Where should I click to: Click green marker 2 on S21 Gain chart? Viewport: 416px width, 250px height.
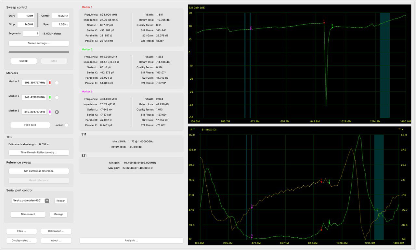pos(332,27)
